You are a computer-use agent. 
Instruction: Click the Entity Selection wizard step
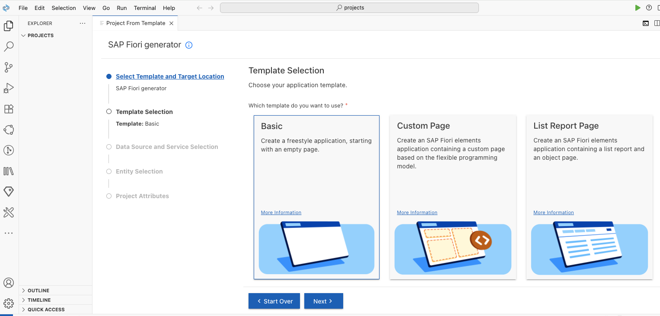pos(139,171)
